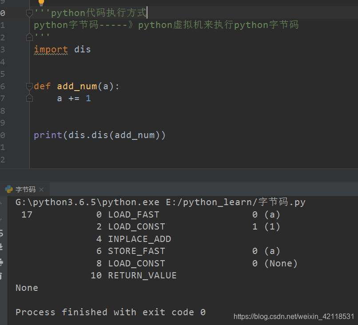Click the docstring text 'python虚拟机来执行python字节码'

[218, 25]
